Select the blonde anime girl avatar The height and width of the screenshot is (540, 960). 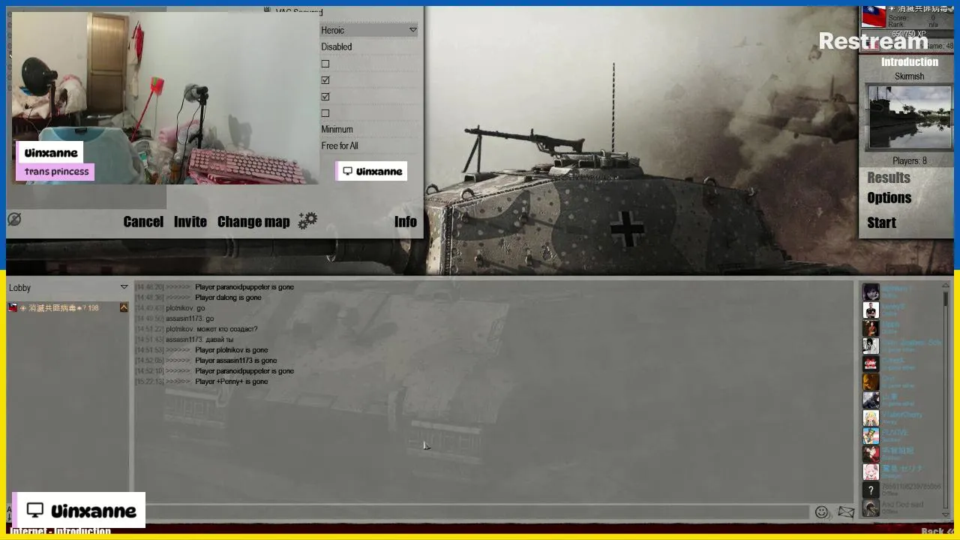click(x=871, y=418)
